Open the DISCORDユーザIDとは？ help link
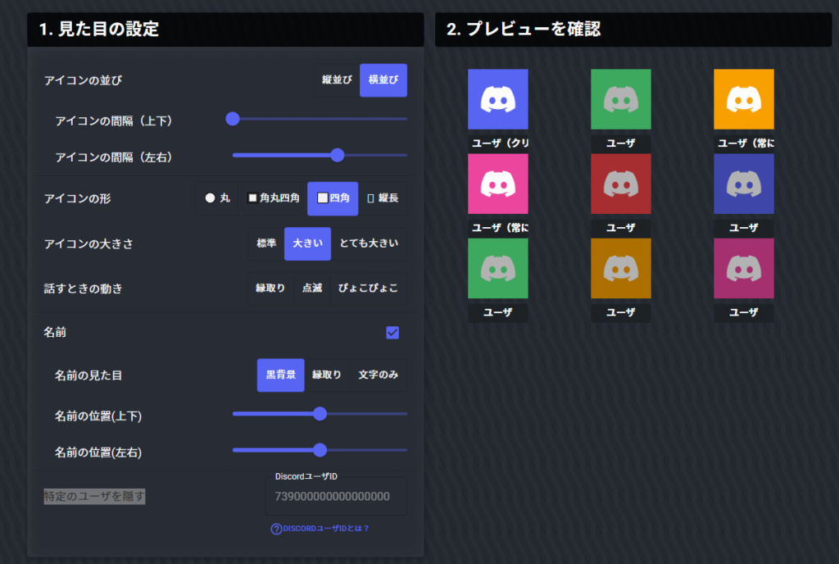Screen dimensions: 839x564 326,529
